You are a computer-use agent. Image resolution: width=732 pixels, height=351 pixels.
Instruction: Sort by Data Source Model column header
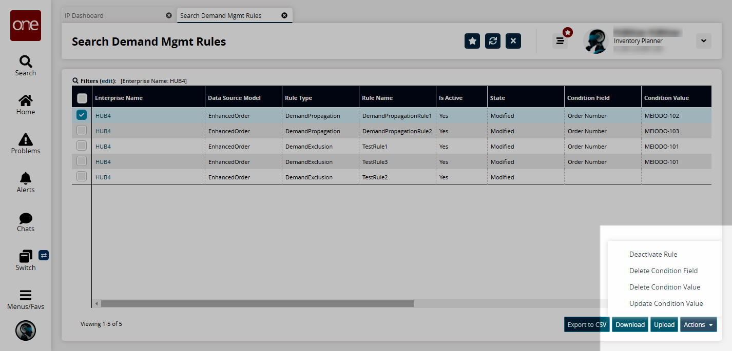pos(244,98)
